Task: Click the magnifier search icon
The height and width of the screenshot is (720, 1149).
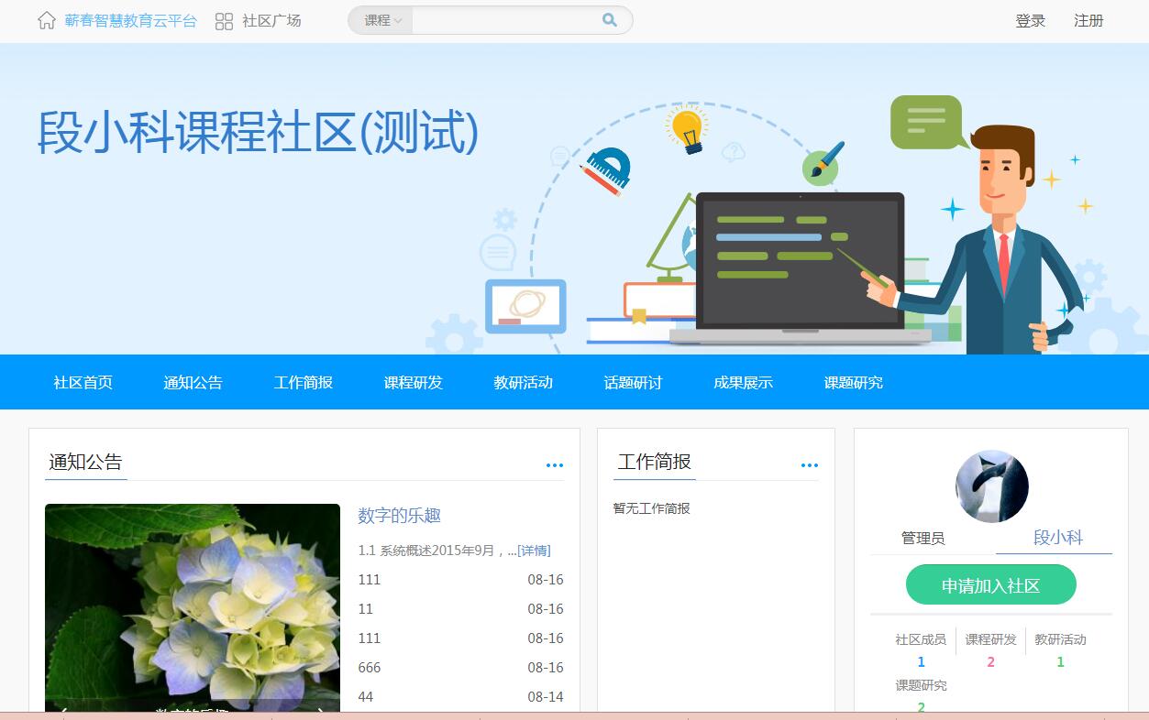Action: pos(610,20)
